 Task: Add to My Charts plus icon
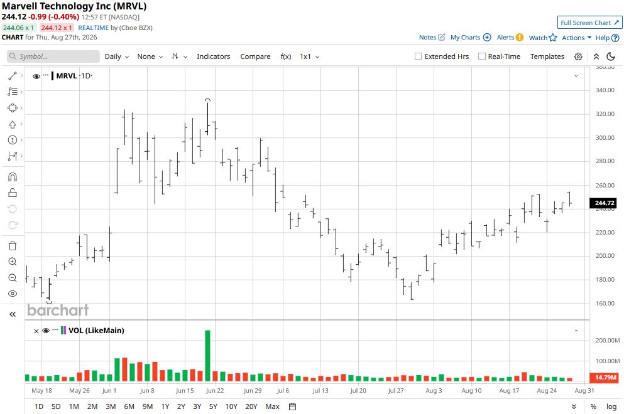pyautogui.click(x=487, y=38)
